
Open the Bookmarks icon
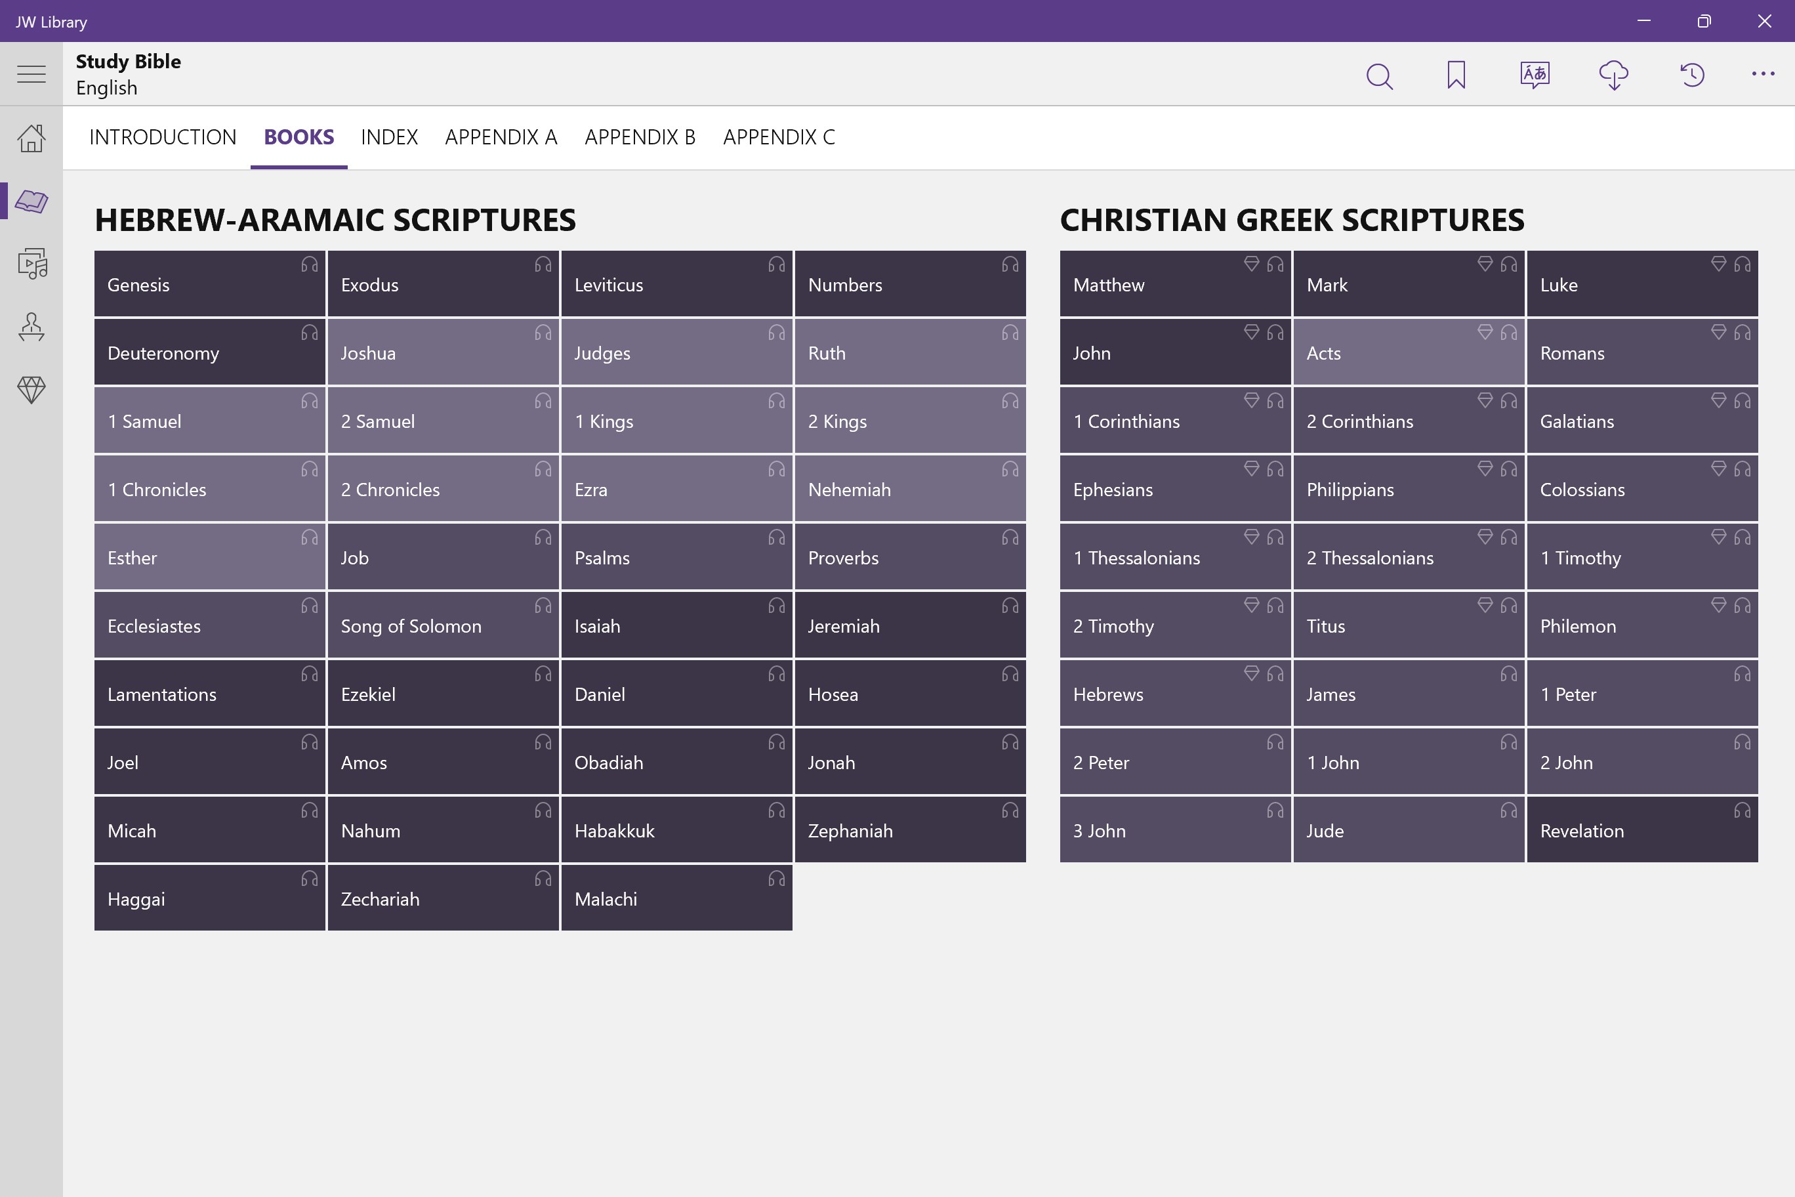1456,75
